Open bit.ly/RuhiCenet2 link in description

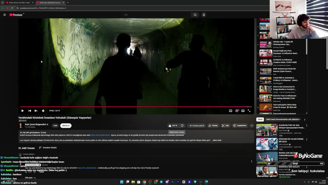(100, 135)
